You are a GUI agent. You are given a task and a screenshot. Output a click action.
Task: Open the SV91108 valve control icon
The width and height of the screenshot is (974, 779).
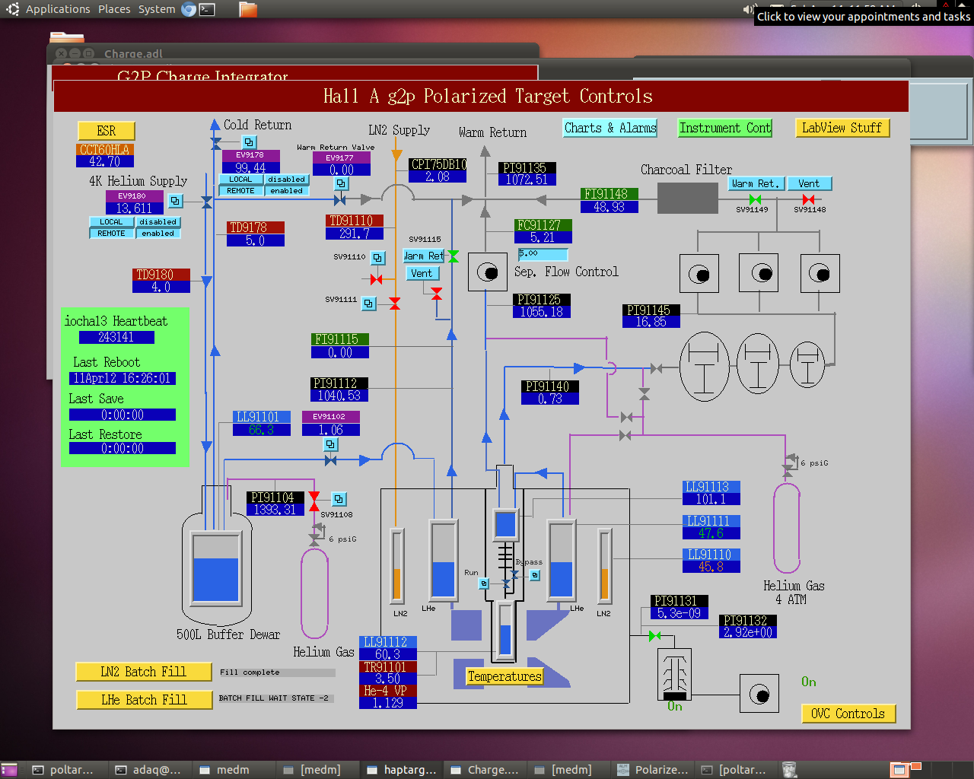tap(339, 499)
